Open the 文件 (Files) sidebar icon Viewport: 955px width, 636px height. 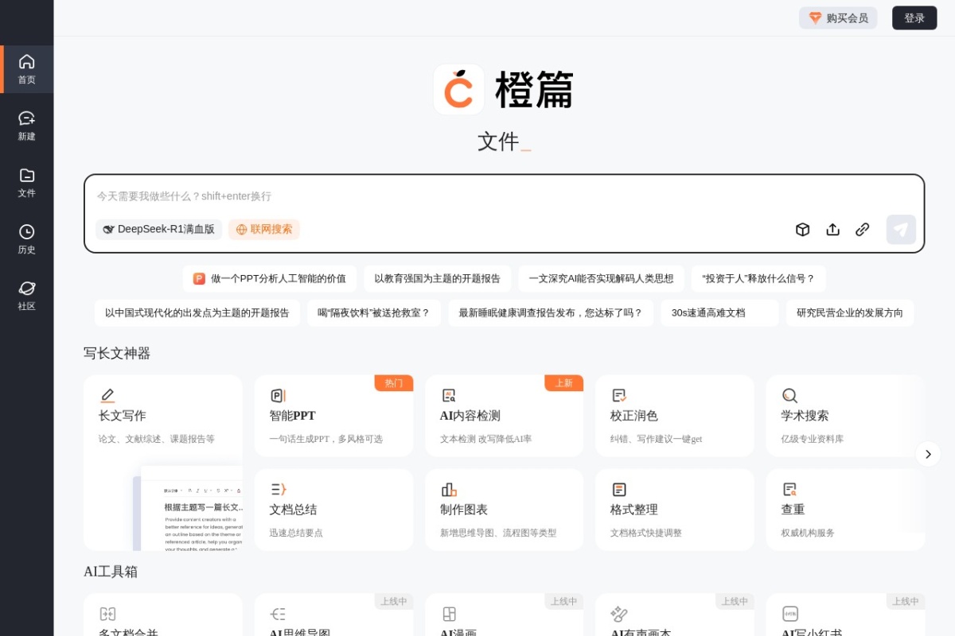click(x=26, y=183)
